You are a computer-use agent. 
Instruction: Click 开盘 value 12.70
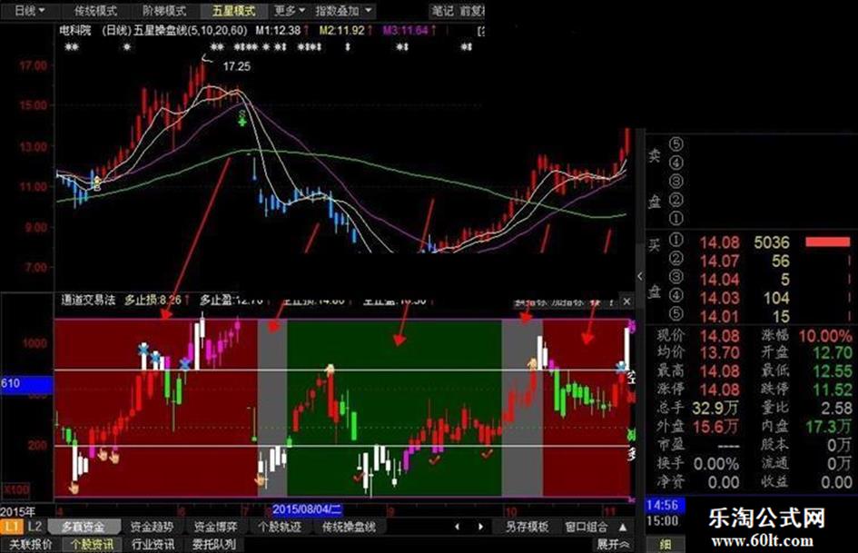point(832,353)
